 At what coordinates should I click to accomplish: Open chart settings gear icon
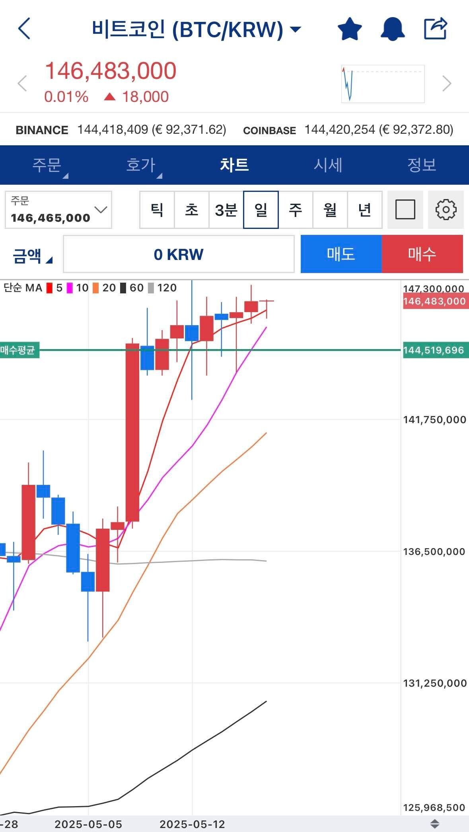click(x=446, y=210)
